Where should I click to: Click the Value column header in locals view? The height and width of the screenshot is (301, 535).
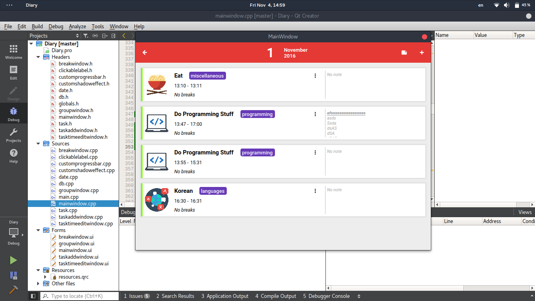click(493, 35)
